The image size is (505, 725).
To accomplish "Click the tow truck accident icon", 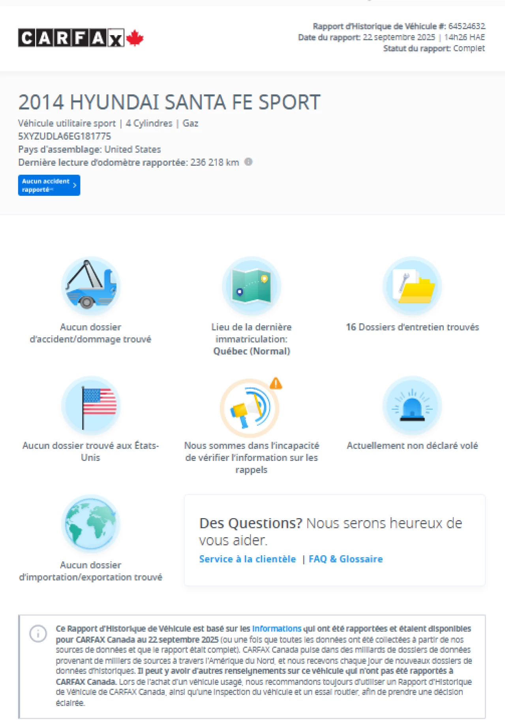I will [x=91, y=286].
